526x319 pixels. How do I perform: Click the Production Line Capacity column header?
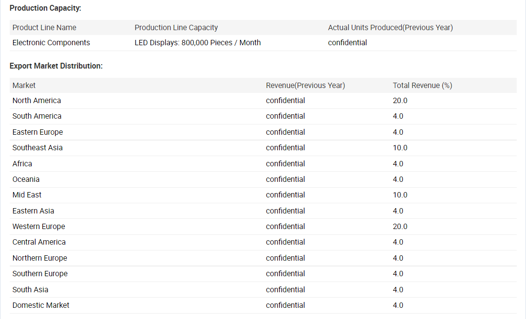point(176,28)
